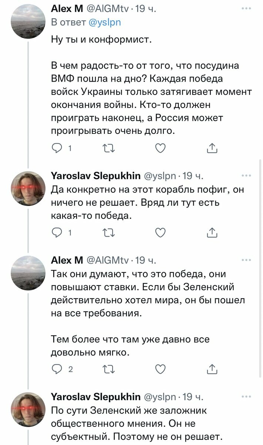Open the @yslpn mention link
The width and height of the screenshot is (263, 445).
(106, 22)
